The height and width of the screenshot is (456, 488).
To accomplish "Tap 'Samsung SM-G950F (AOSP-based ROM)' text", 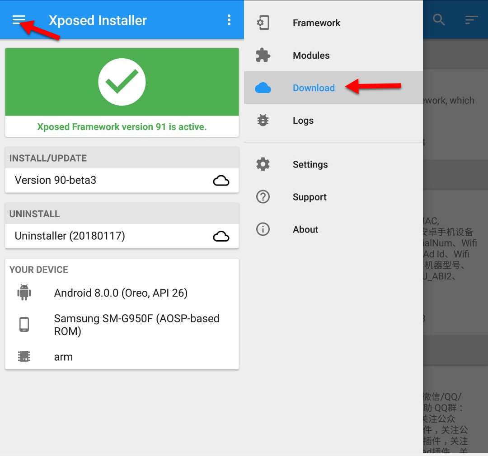I will [136, 325].
